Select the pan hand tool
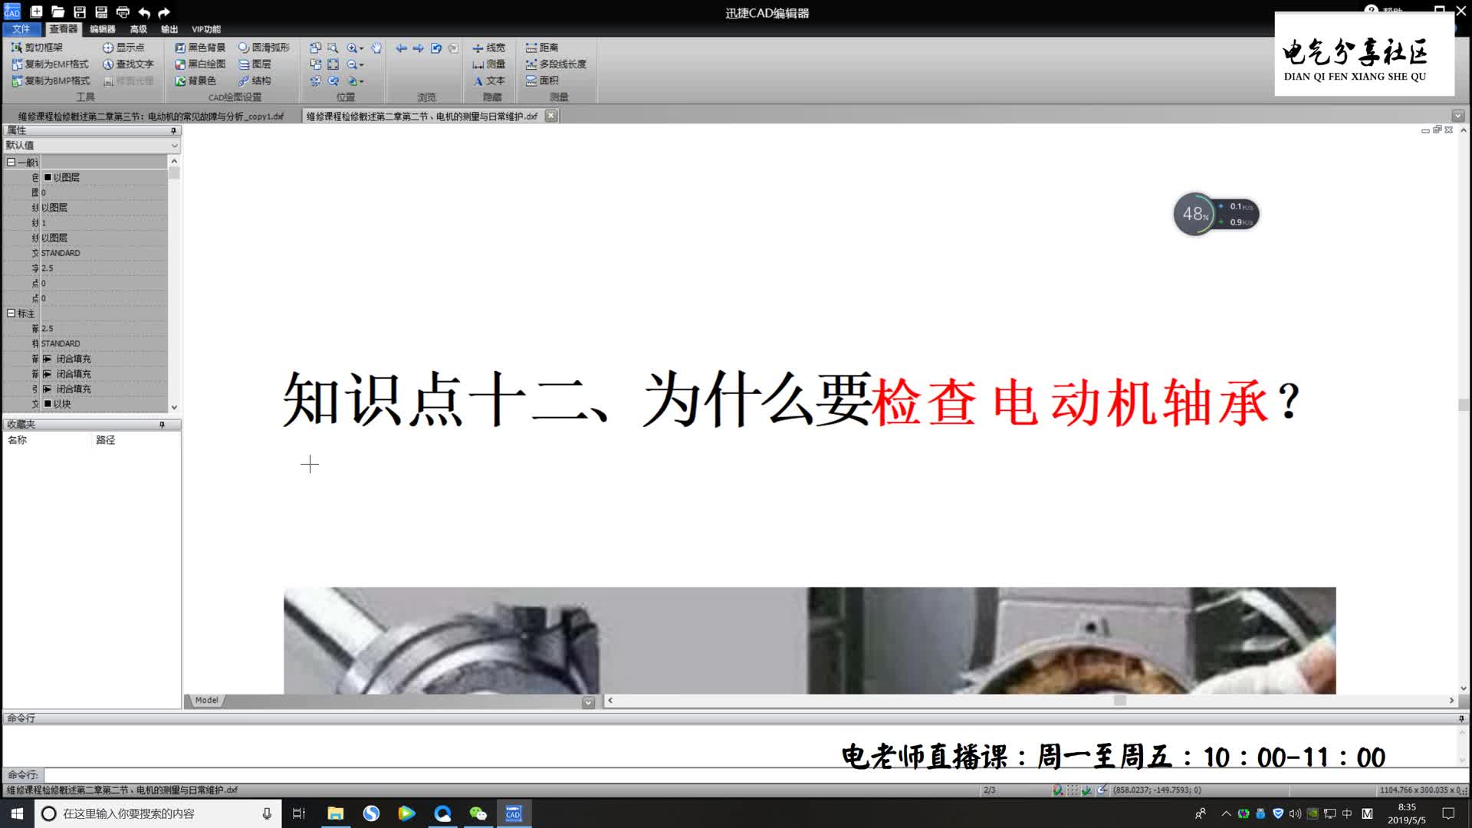 coord(376,48)
